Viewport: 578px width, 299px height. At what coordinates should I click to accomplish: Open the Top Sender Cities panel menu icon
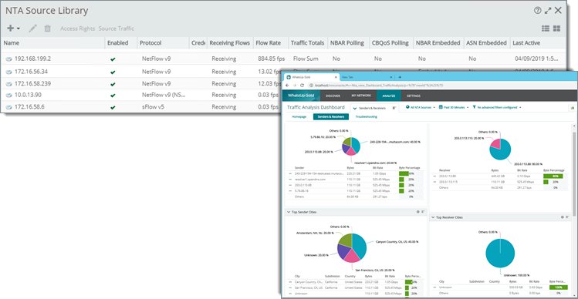423,212
